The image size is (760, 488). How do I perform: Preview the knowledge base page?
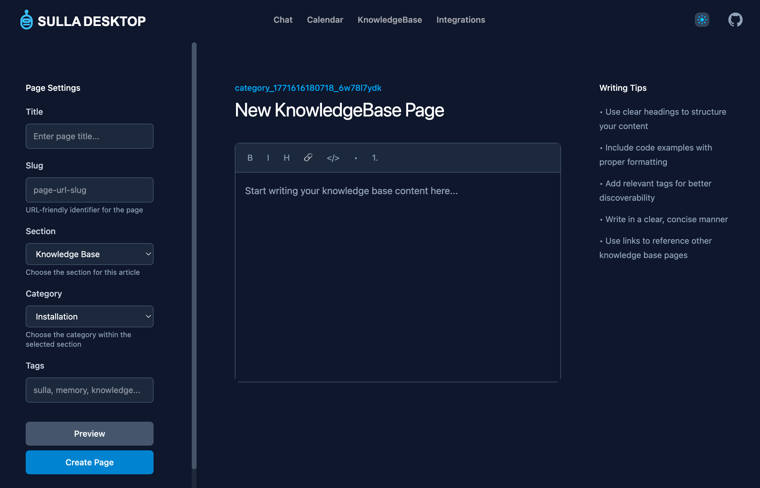tap(89, 434)
